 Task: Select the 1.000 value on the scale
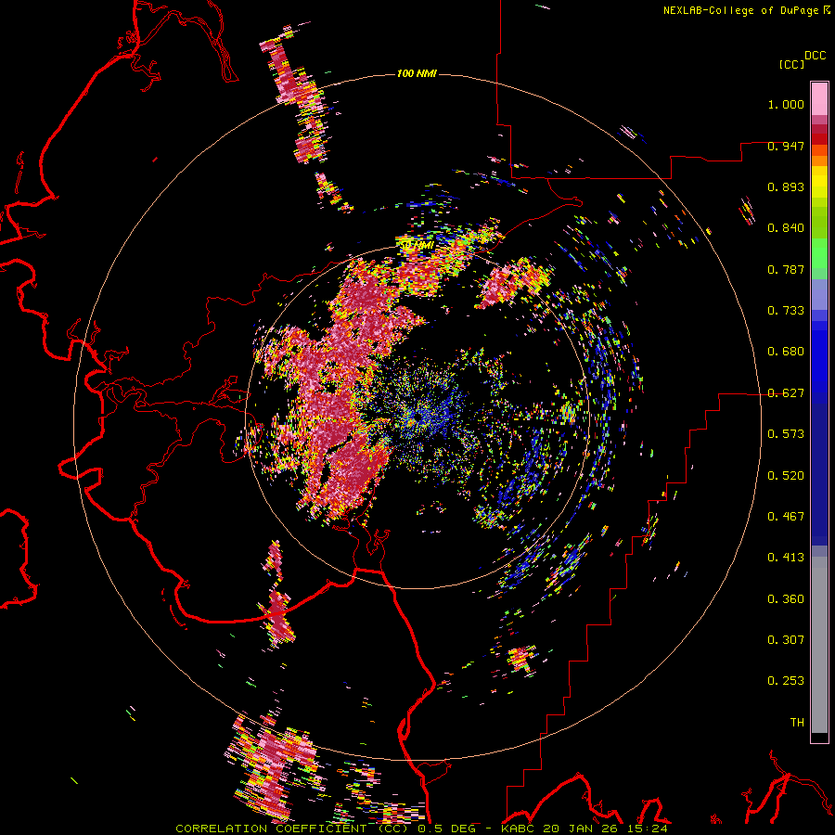pos(786,104)
